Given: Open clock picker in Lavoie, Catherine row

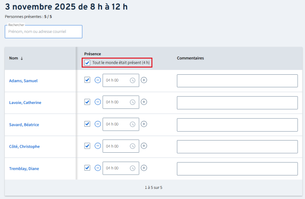Looking at the screenshot, I should [x=133, y=102].
